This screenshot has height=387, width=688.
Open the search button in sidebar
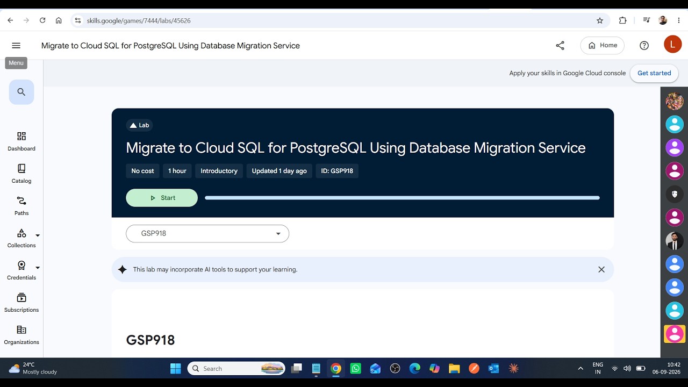21,92
